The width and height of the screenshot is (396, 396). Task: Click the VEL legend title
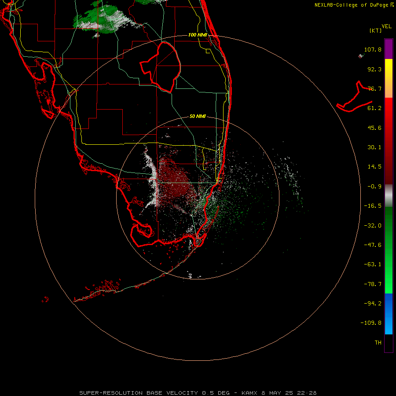point(386,26)
